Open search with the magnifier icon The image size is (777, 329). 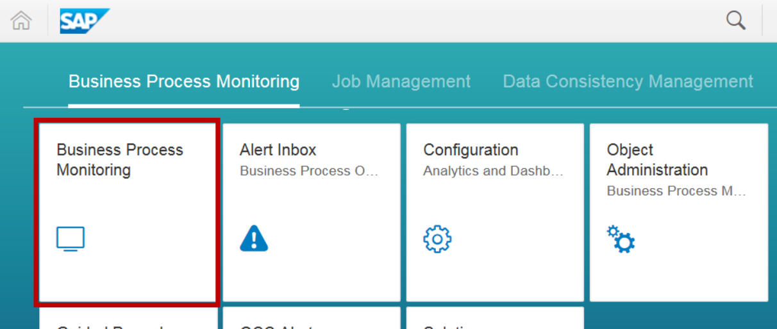[x=735, y=20]
